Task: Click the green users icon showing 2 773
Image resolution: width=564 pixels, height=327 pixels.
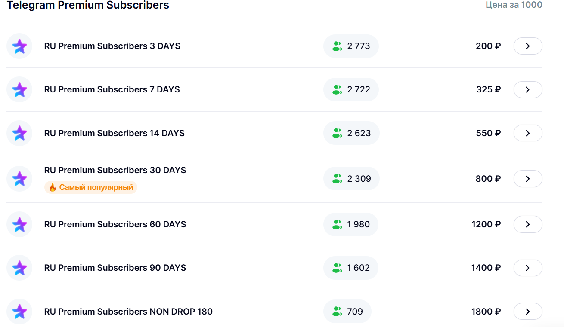Action: [337, 46]
